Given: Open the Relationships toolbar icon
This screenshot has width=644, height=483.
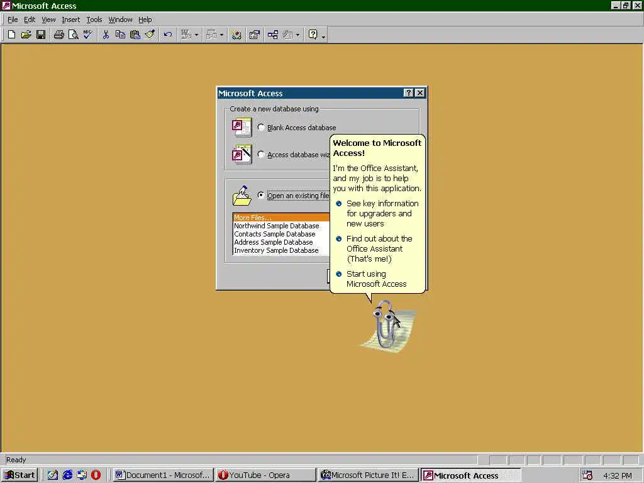Looking at the screenshot, I should click(273, 35).
